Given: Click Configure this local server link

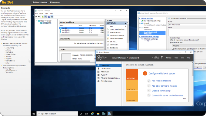Looking at the screenshot, I should (162, 73).
